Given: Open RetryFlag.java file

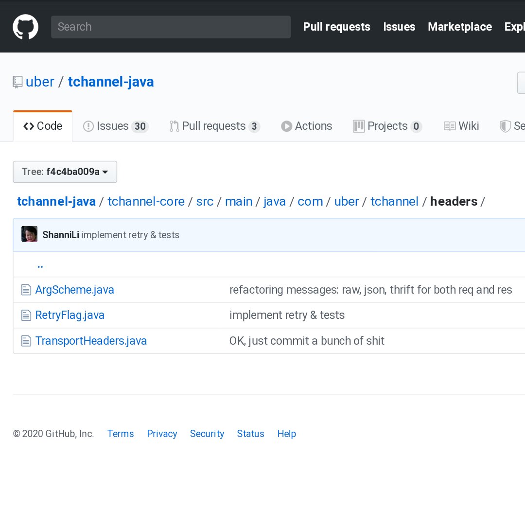Looking at the screenshot, I should coord(70,315).
